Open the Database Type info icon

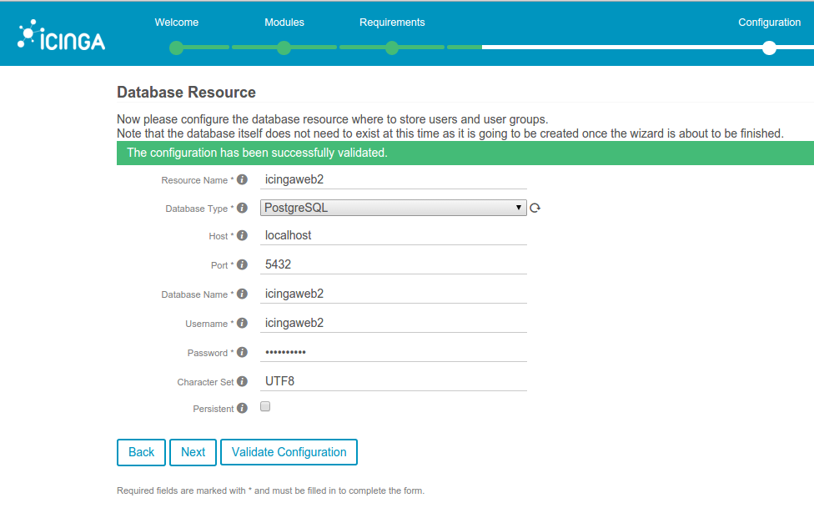[x=242, y=208]
